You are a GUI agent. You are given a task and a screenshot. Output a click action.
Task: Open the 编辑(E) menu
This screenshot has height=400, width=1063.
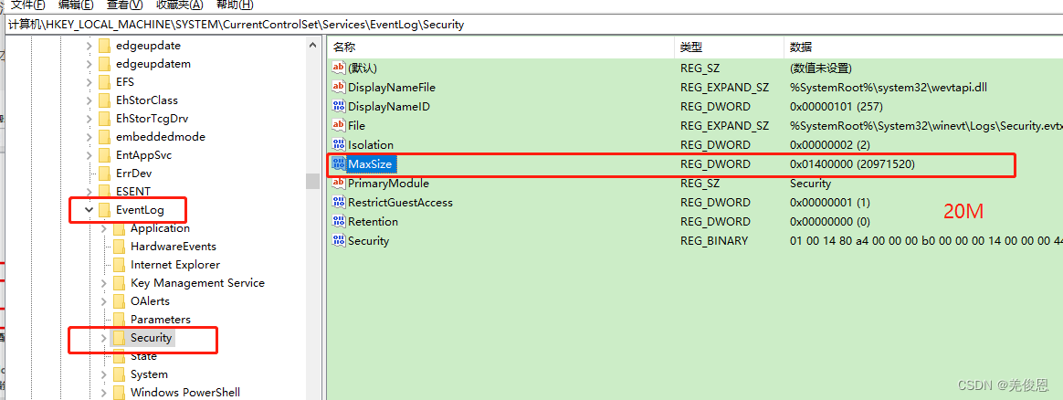coord(76,5)
